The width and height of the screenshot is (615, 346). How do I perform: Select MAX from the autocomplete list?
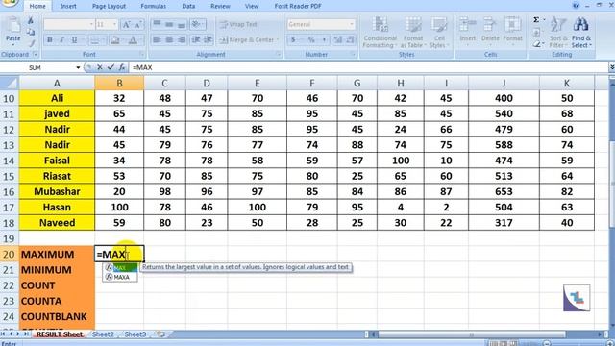(121, 268)
